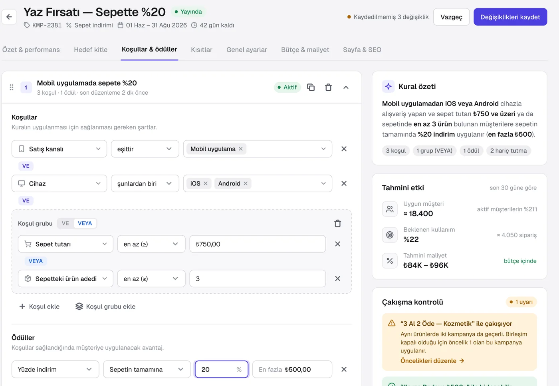Add a condition group with 'Koşul grubu ekle'
Image resolution: width=559 pixels, height=386 pixels.
(x=105, y=306)
